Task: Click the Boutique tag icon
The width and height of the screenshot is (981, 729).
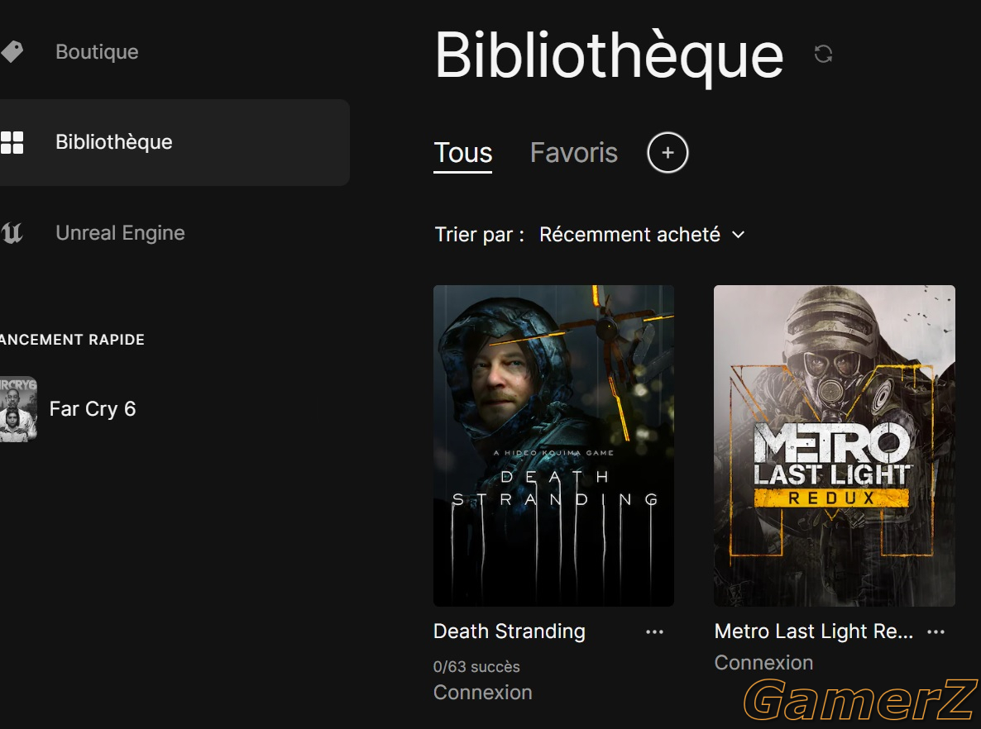Action: [x=12, y=52]
